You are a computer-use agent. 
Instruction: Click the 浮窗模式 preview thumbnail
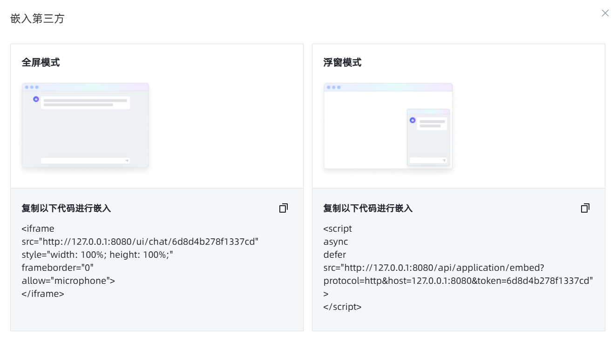click(388, 126)
